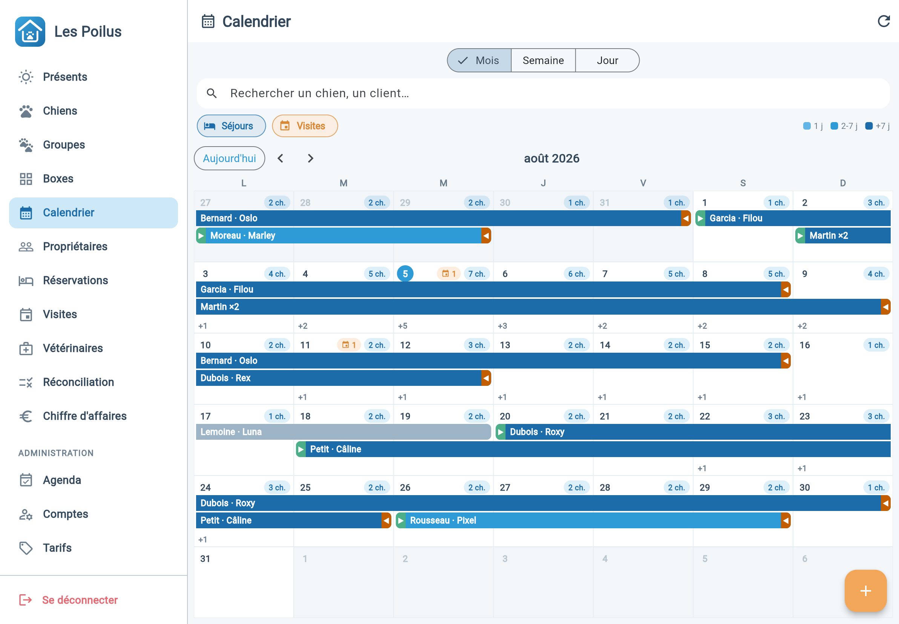Go to the previous month
Viewport: 899px width, 624px height.
pos(281,158)
